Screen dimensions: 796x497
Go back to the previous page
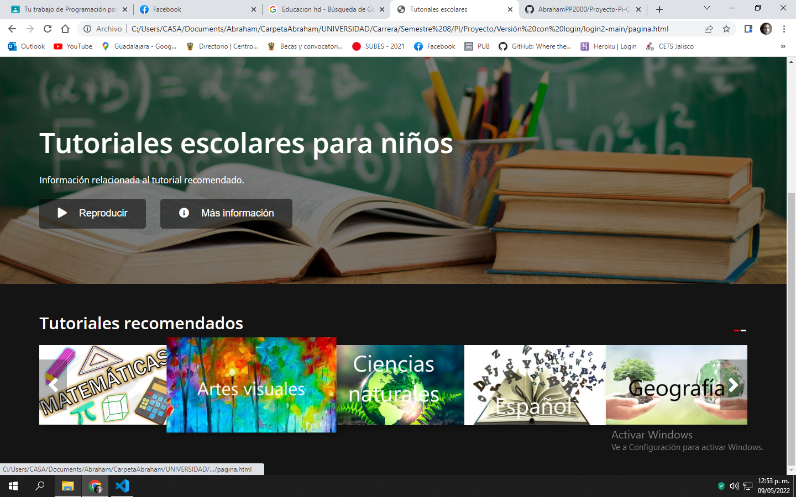pyautogui.click(x=12, y=29)
